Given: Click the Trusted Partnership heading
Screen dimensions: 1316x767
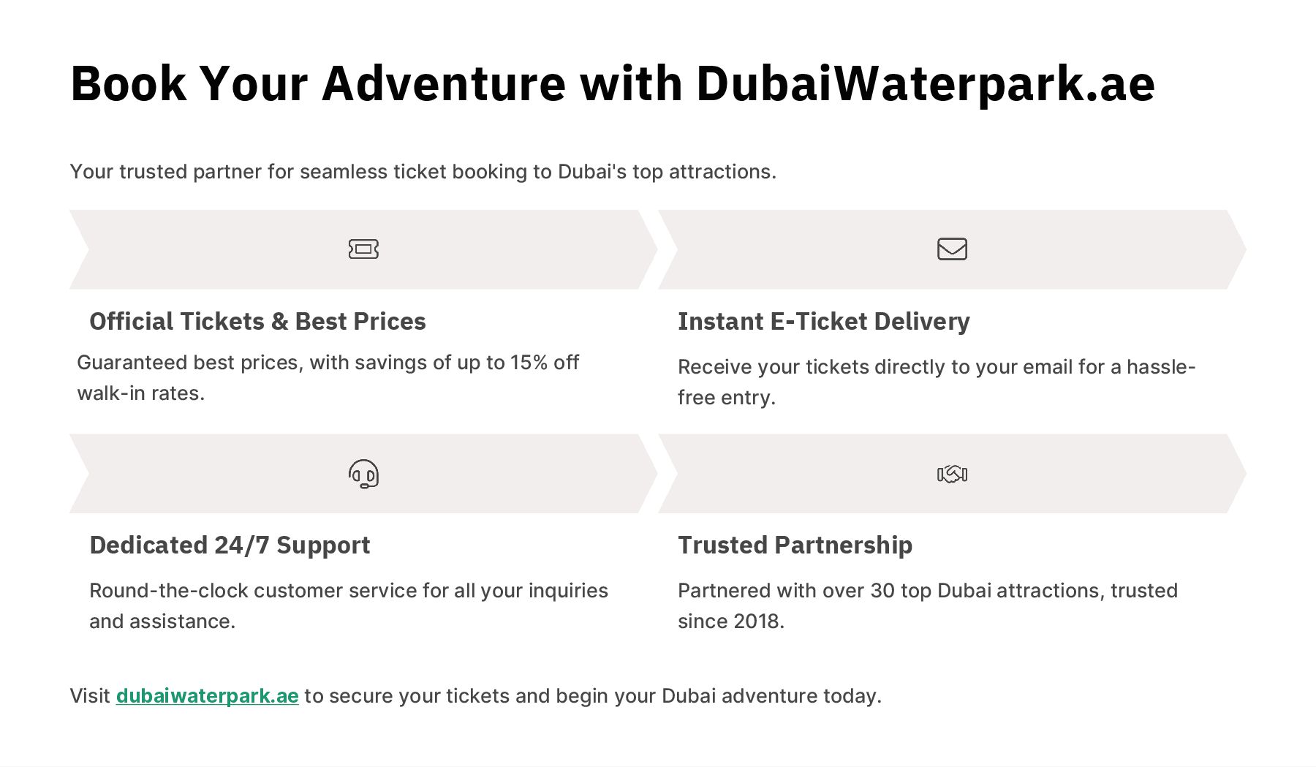Looking at the screenshot, I should pyautogui.click(x=795, y=545).
